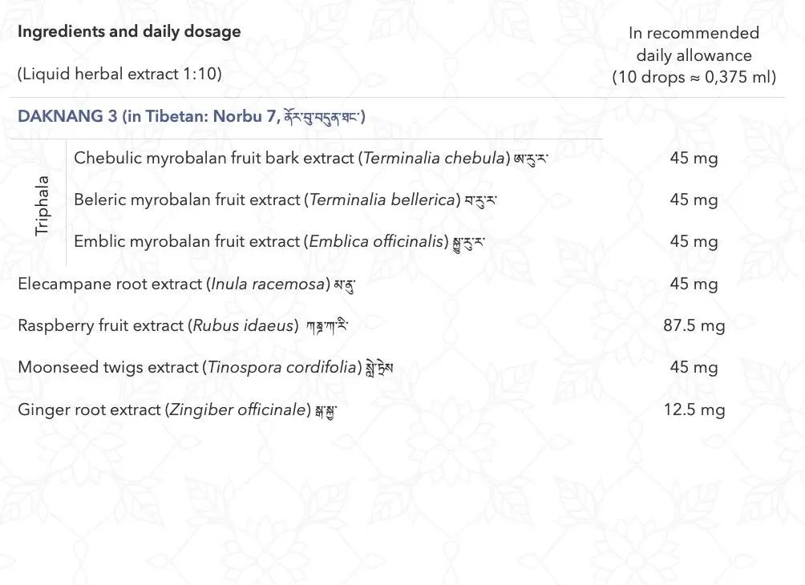
Task: Click the "Ingredients and daily dosage" heading
Action: point(129,32)
